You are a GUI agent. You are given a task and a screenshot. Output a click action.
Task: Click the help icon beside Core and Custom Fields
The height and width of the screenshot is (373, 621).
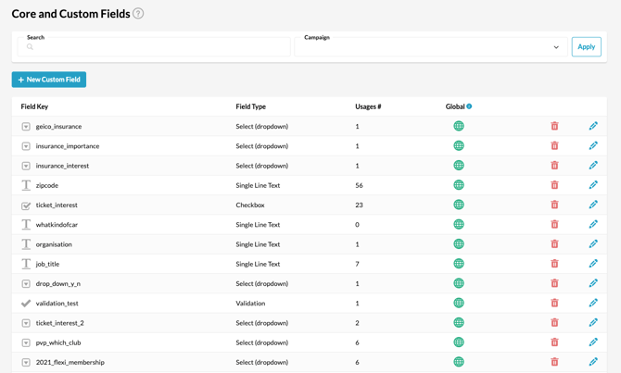point(138,14)
